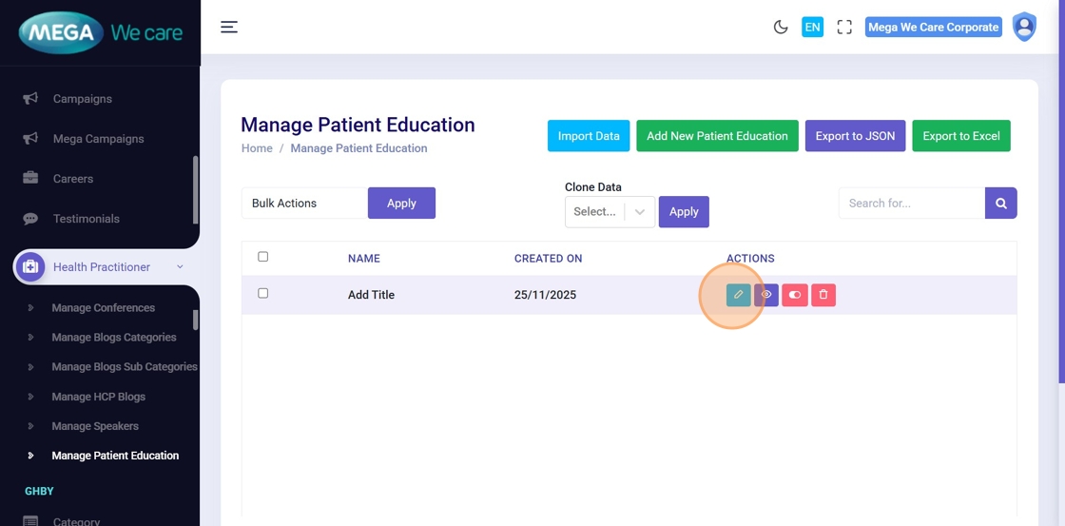Toggle status switch for Add Title row
1065x526 pixels.
[x=795, y=295]
